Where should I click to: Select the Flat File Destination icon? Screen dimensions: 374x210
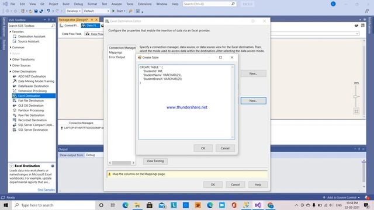pos(15,101)
